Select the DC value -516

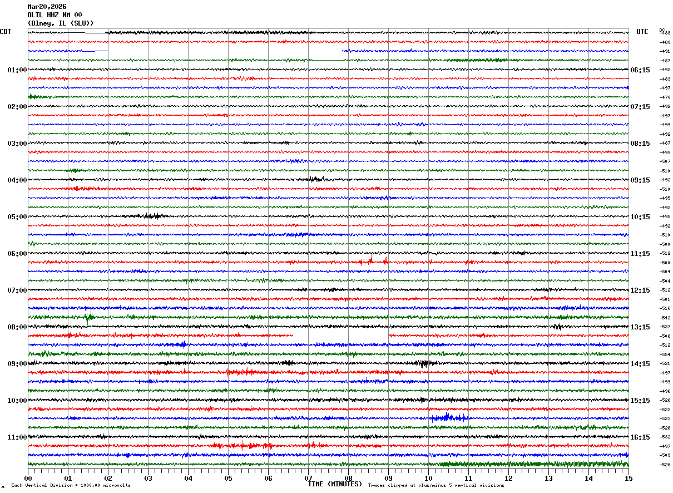[x=665, y=309]
